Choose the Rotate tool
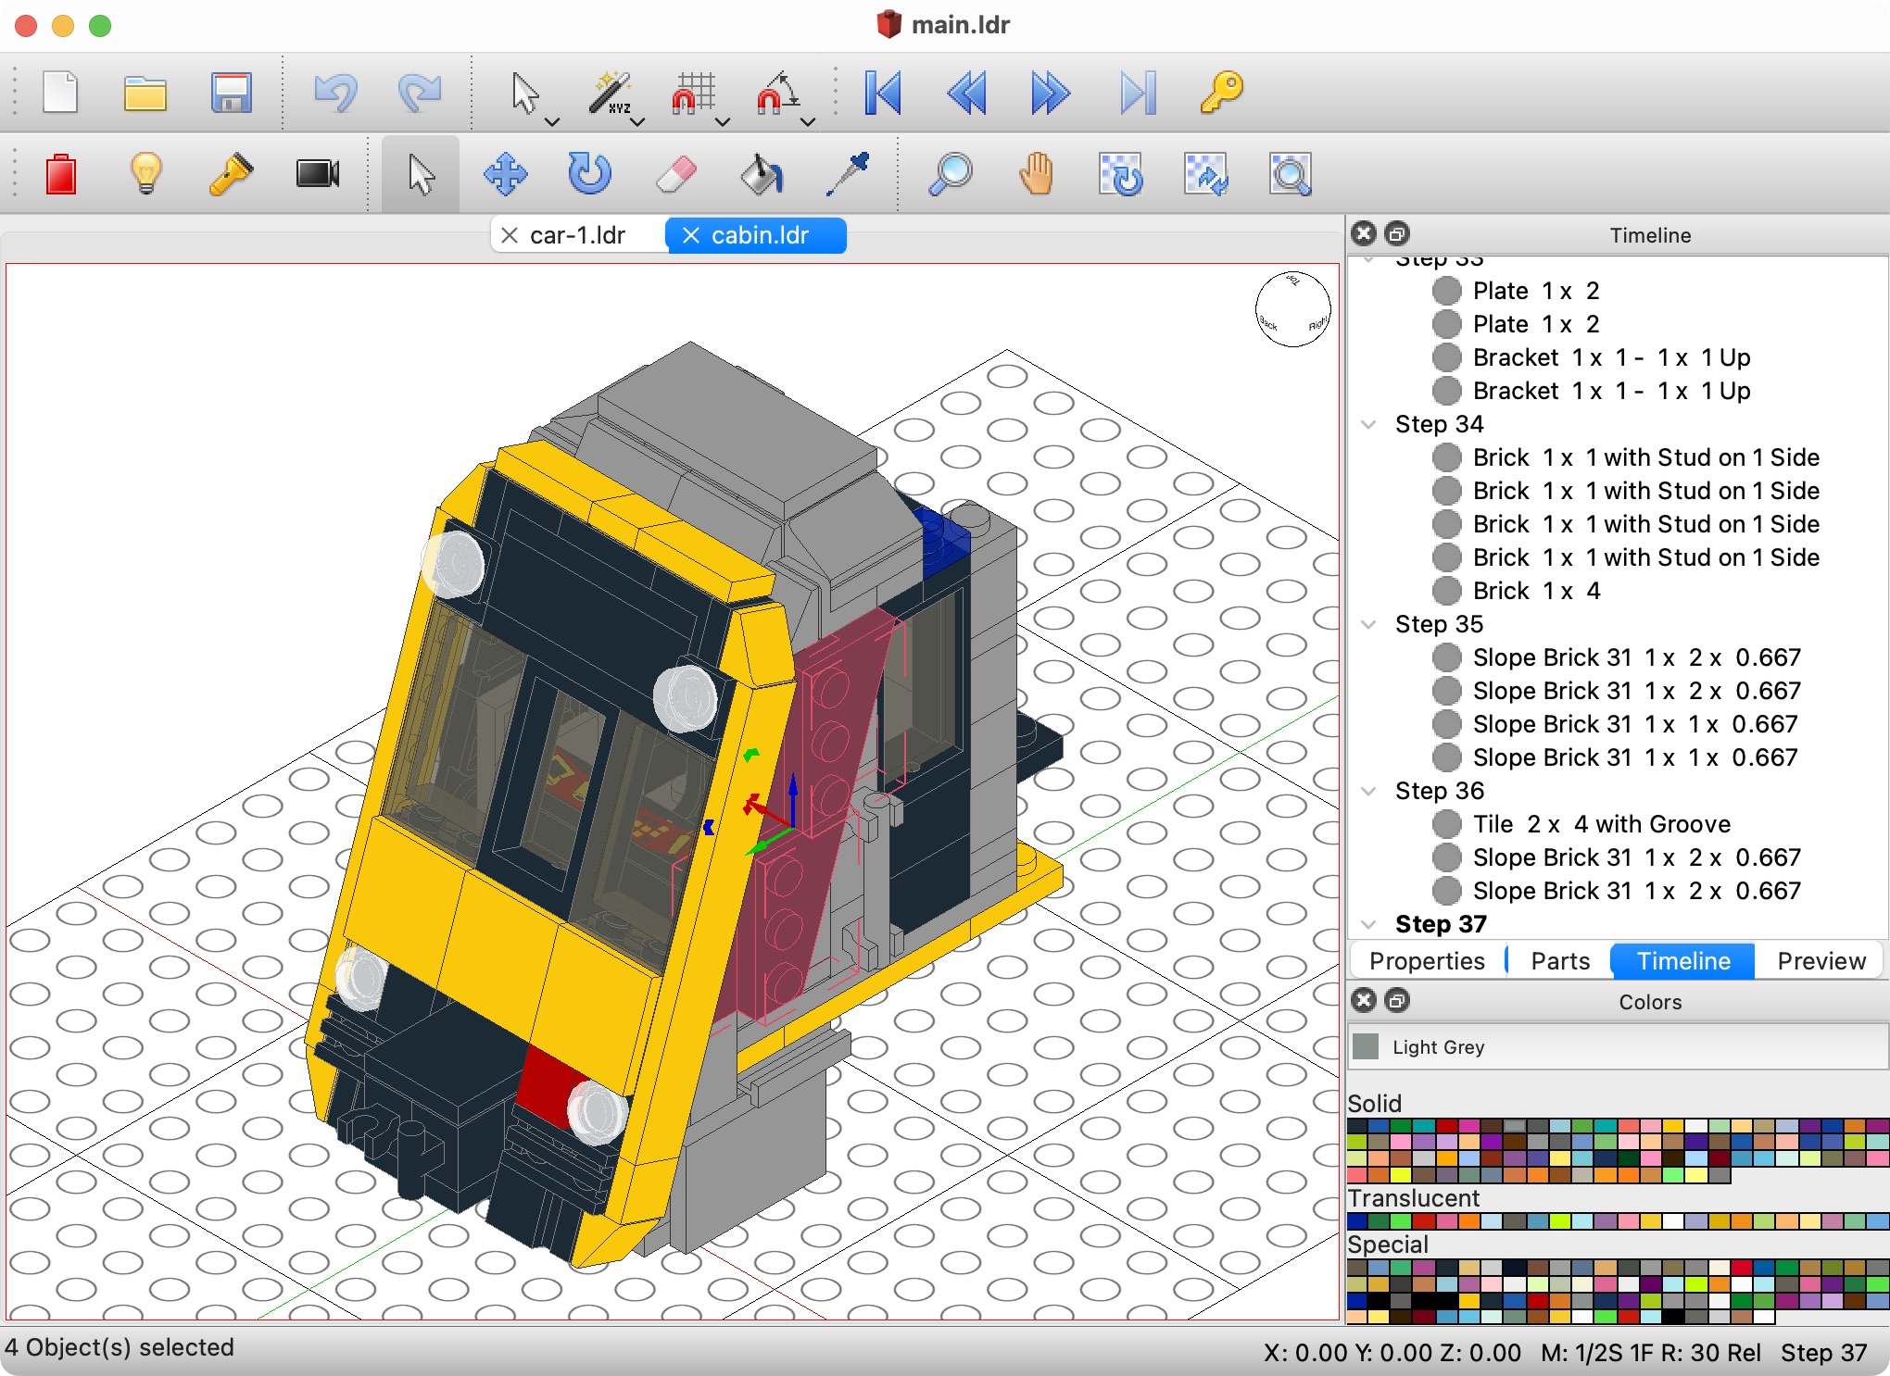 tap(589, 174)
